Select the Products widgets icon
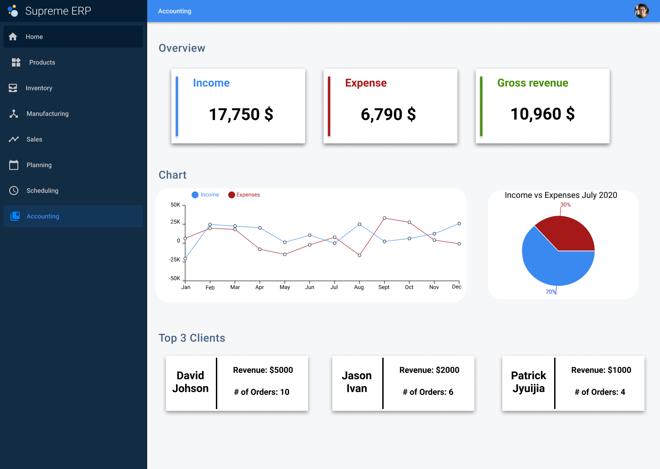Screen dimensions: 660x469 click(x=16, y=62)
